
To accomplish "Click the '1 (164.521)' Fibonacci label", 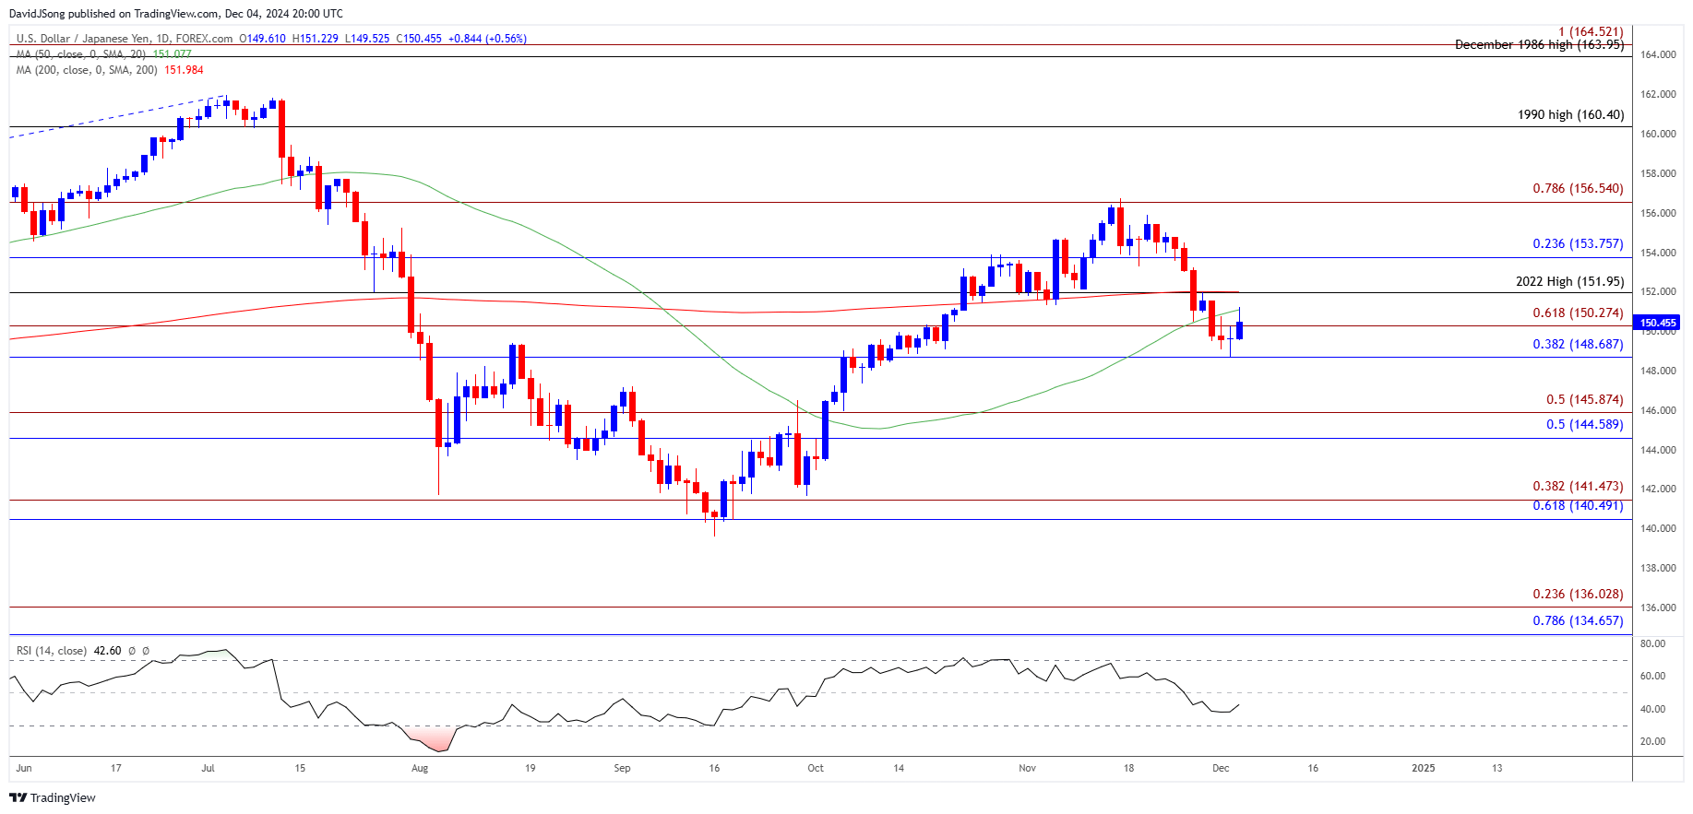I will tap(1591, 32).
